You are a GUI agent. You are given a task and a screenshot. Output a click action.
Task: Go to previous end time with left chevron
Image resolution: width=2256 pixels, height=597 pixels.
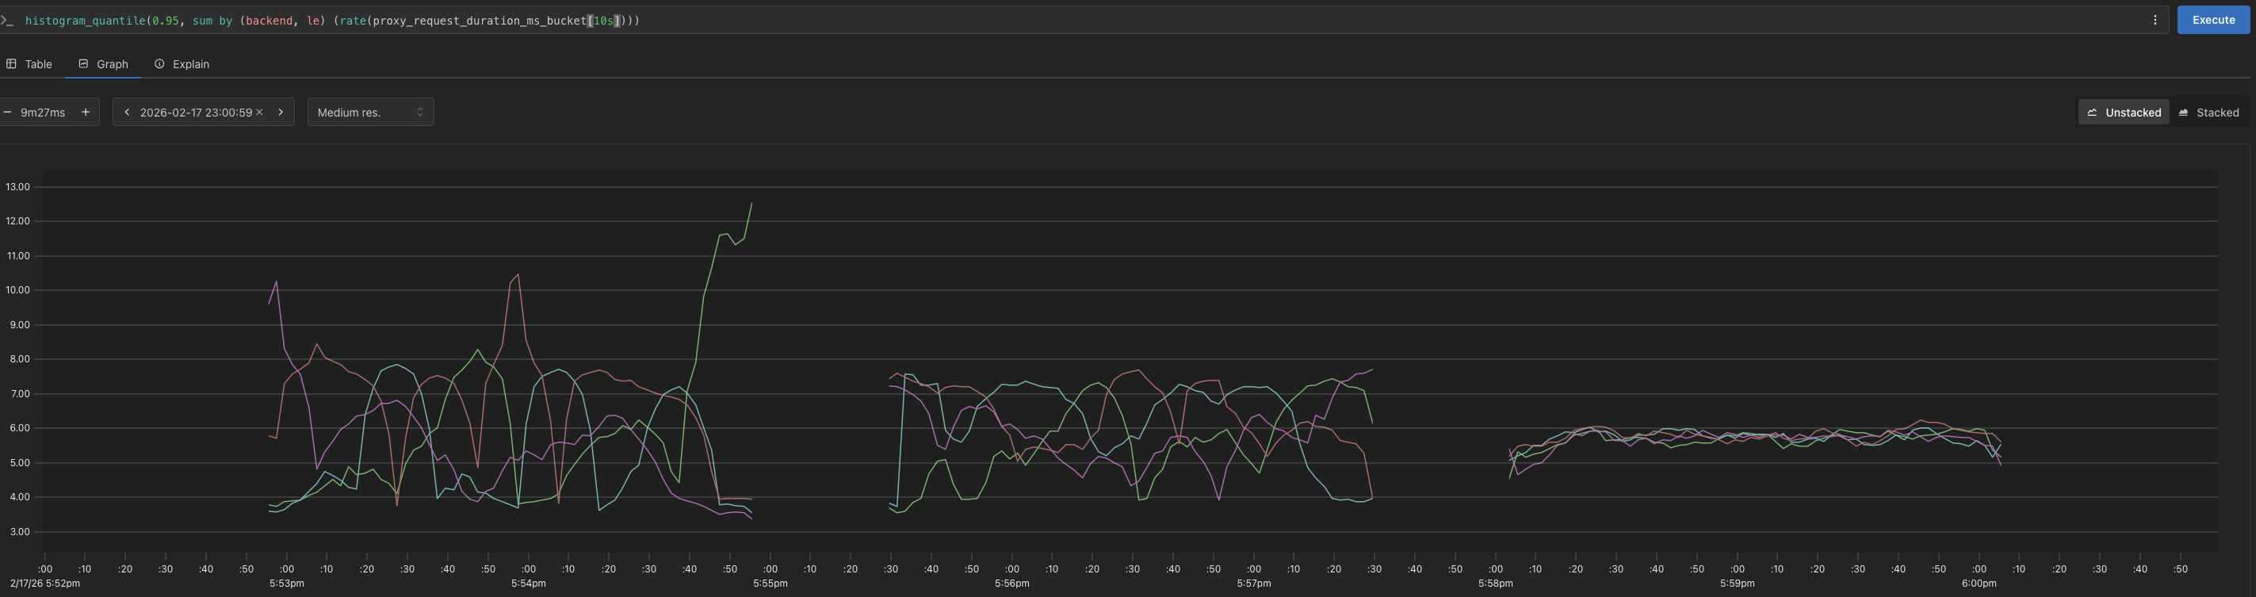[127, 112]
